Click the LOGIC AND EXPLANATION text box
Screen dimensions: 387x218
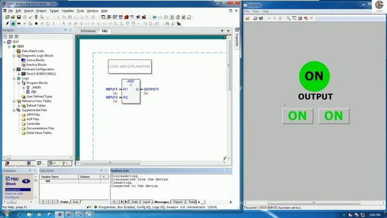coord(129,67)
